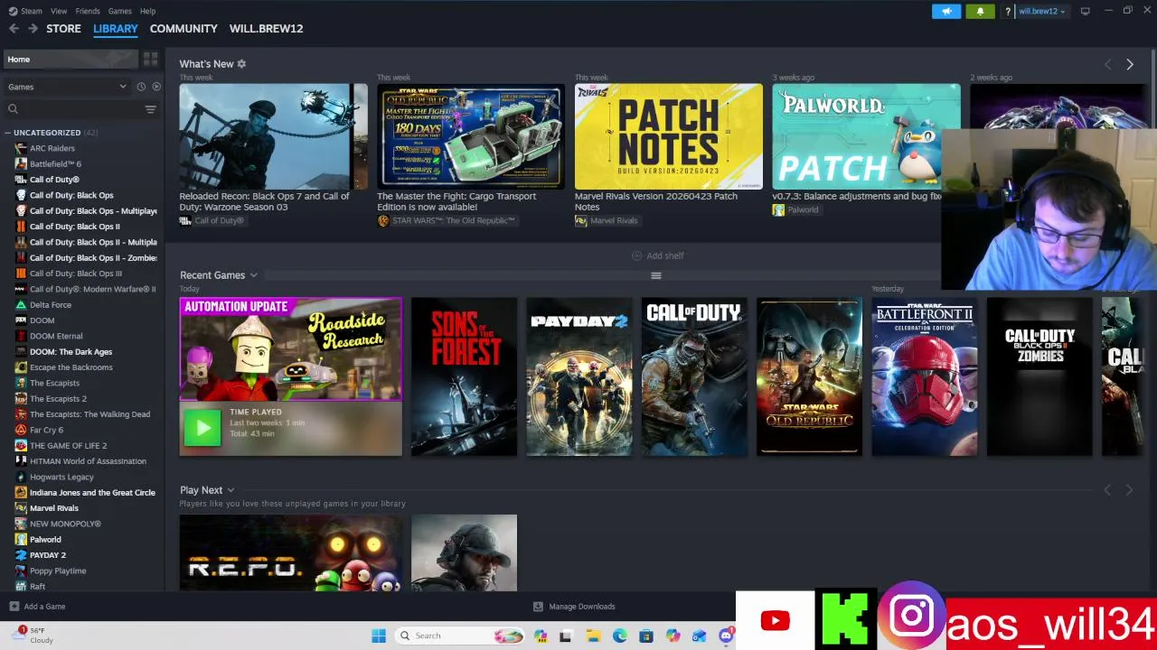Sort games by recent activity clock icon
This screenshot has height=650, width=1157.
[x=141, y=87]
